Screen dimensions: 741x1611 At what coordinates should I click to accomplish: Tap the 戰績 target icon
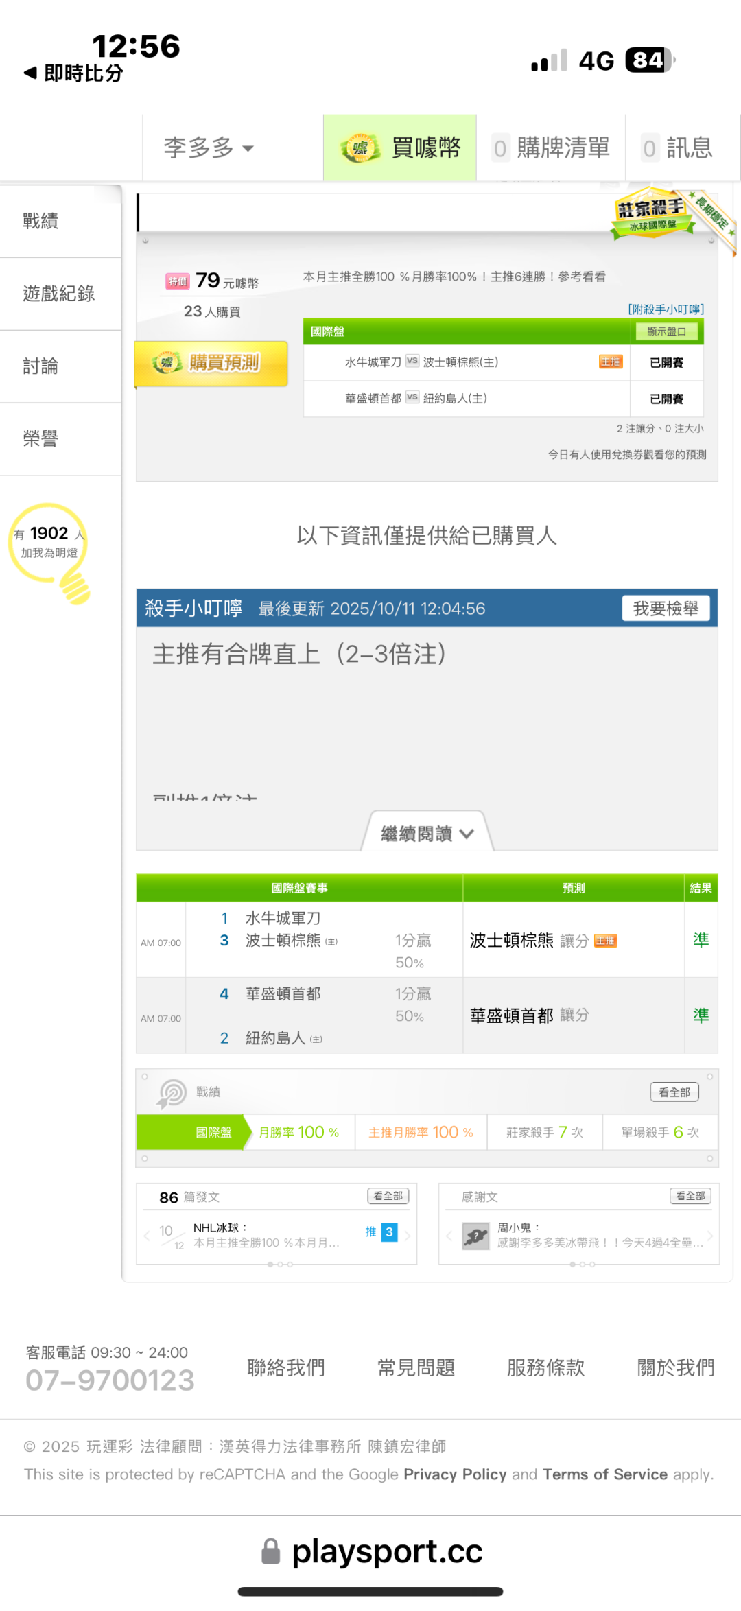172,1094
